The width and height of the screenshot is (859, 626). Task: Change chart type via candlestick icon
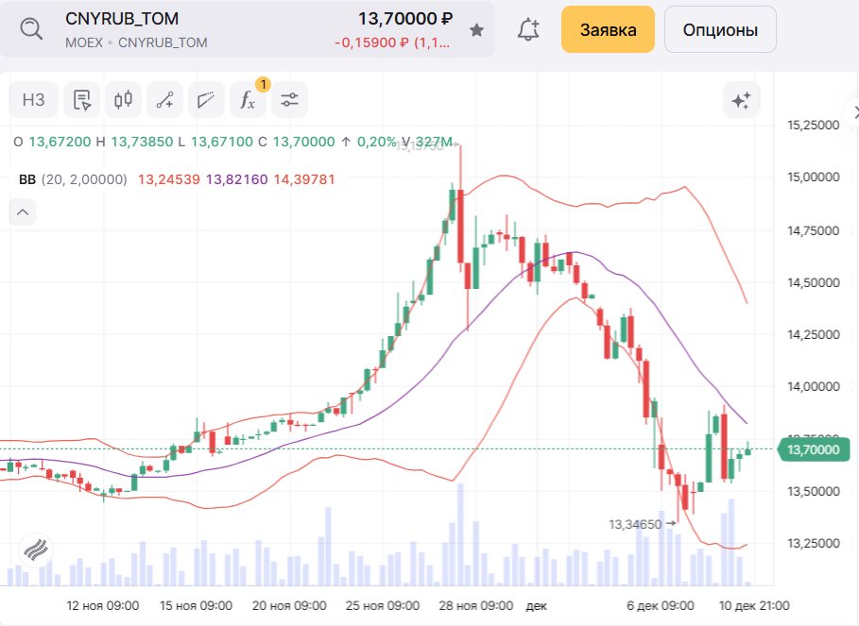[123, 100]
